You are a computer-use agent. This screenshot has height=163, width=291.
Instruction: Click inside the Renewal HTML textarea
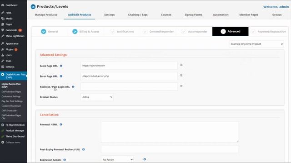coord(170,132)
